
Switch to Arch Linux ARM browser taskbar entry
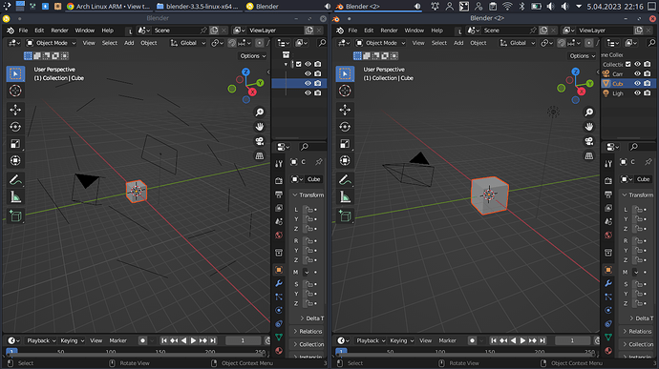109,7
